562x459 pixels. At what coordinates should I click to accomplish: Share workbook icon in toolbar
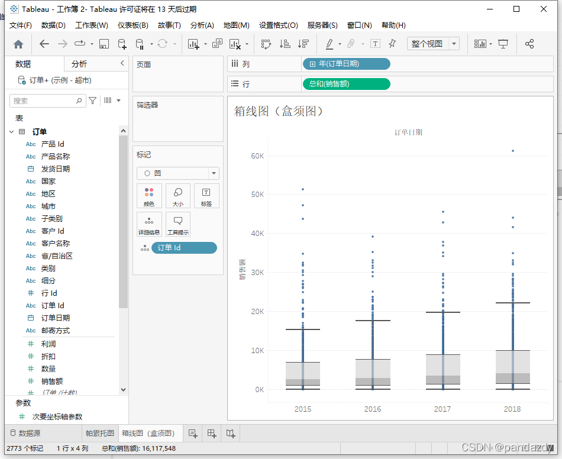click(x=529, y=44)
